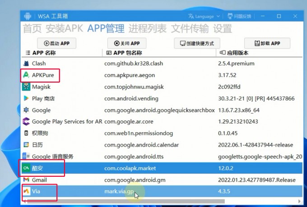The width and height of the screenshot is (307, 207).
Task: Click version 0.1.0.45
Action: (x=228, y=133)
